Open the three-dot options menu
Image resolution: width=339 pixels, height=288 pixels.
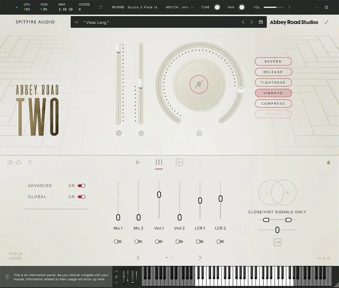coord(317,7)
